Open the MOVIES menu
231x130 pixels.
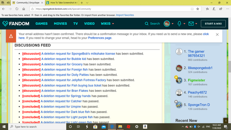click(x=60, y=23)
